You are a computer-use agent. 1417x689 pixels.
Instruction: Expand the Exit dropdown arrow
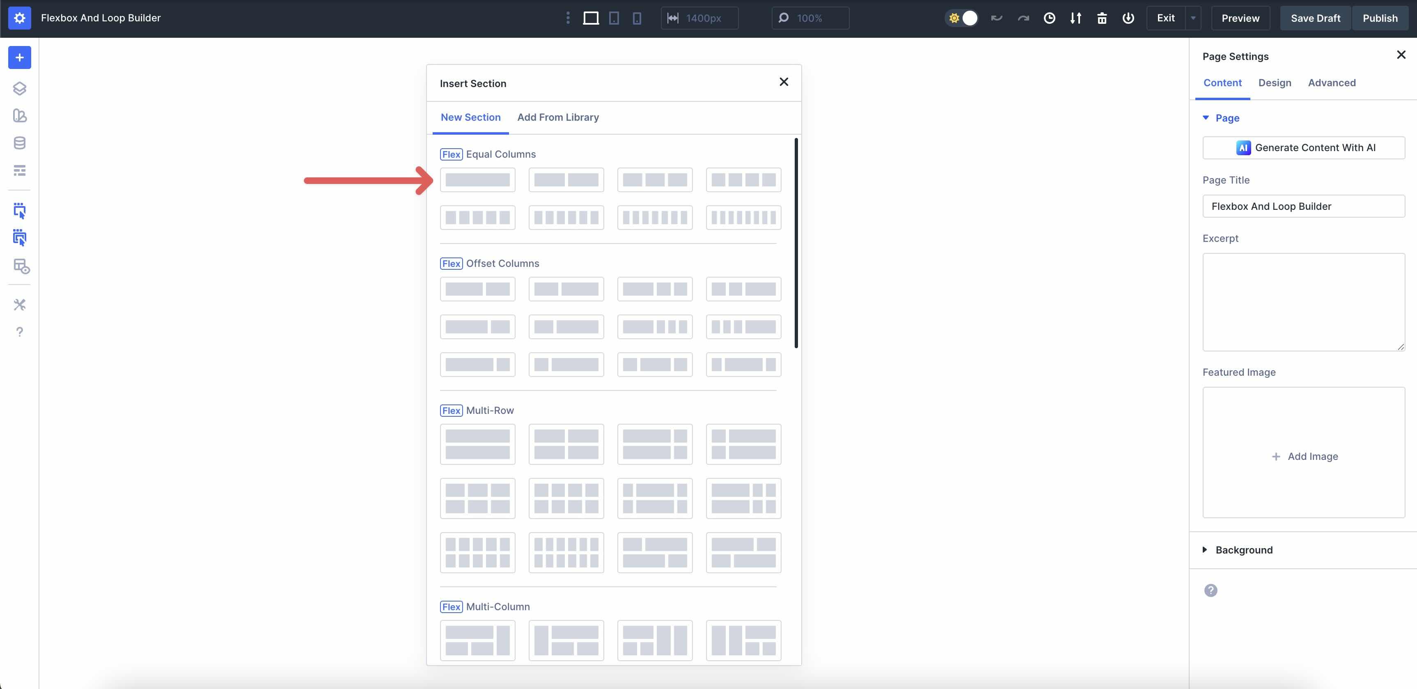[x=1192, y=18]
